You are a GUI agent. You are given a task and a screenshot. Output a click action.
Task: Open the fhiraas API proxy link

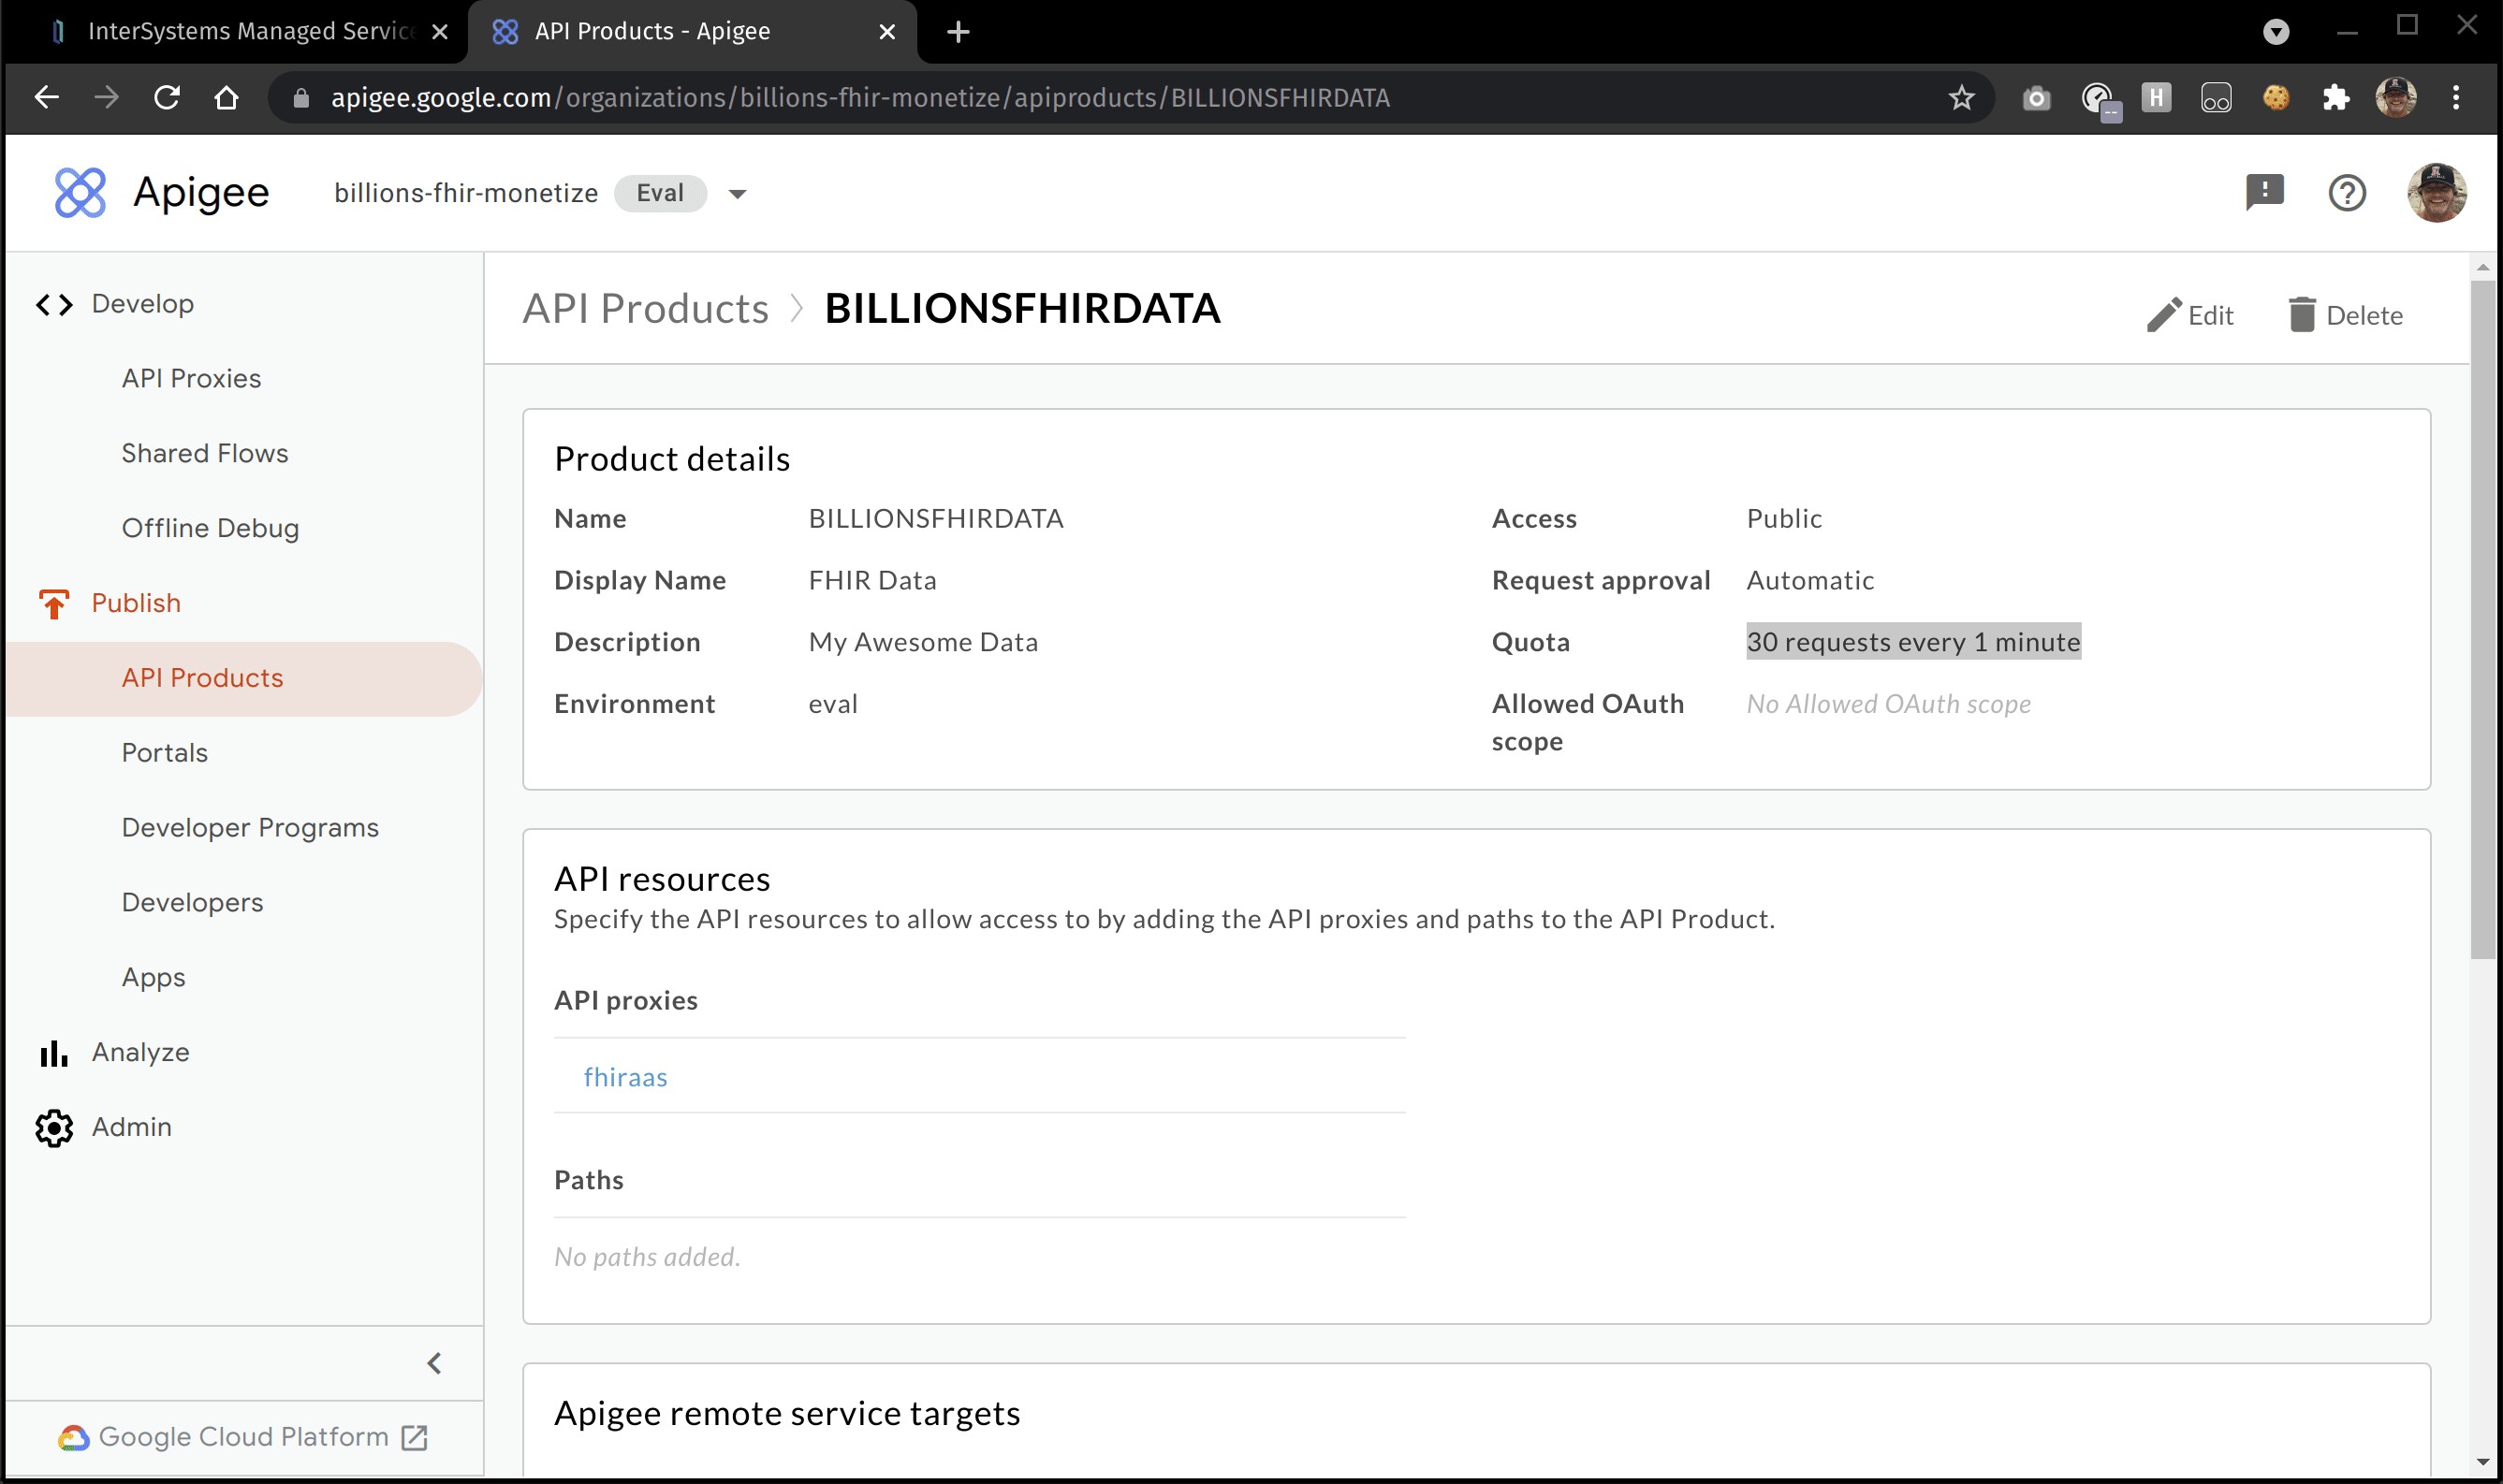coord(625,1077)
